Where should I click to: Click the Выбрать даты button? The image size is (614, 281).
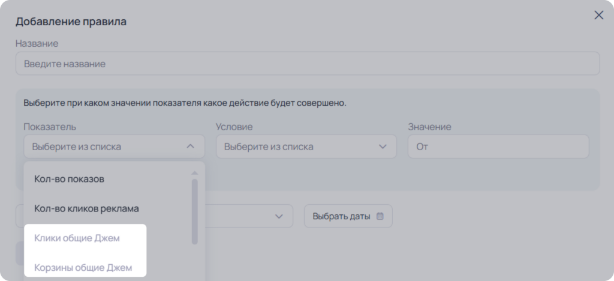click(348, 216)
